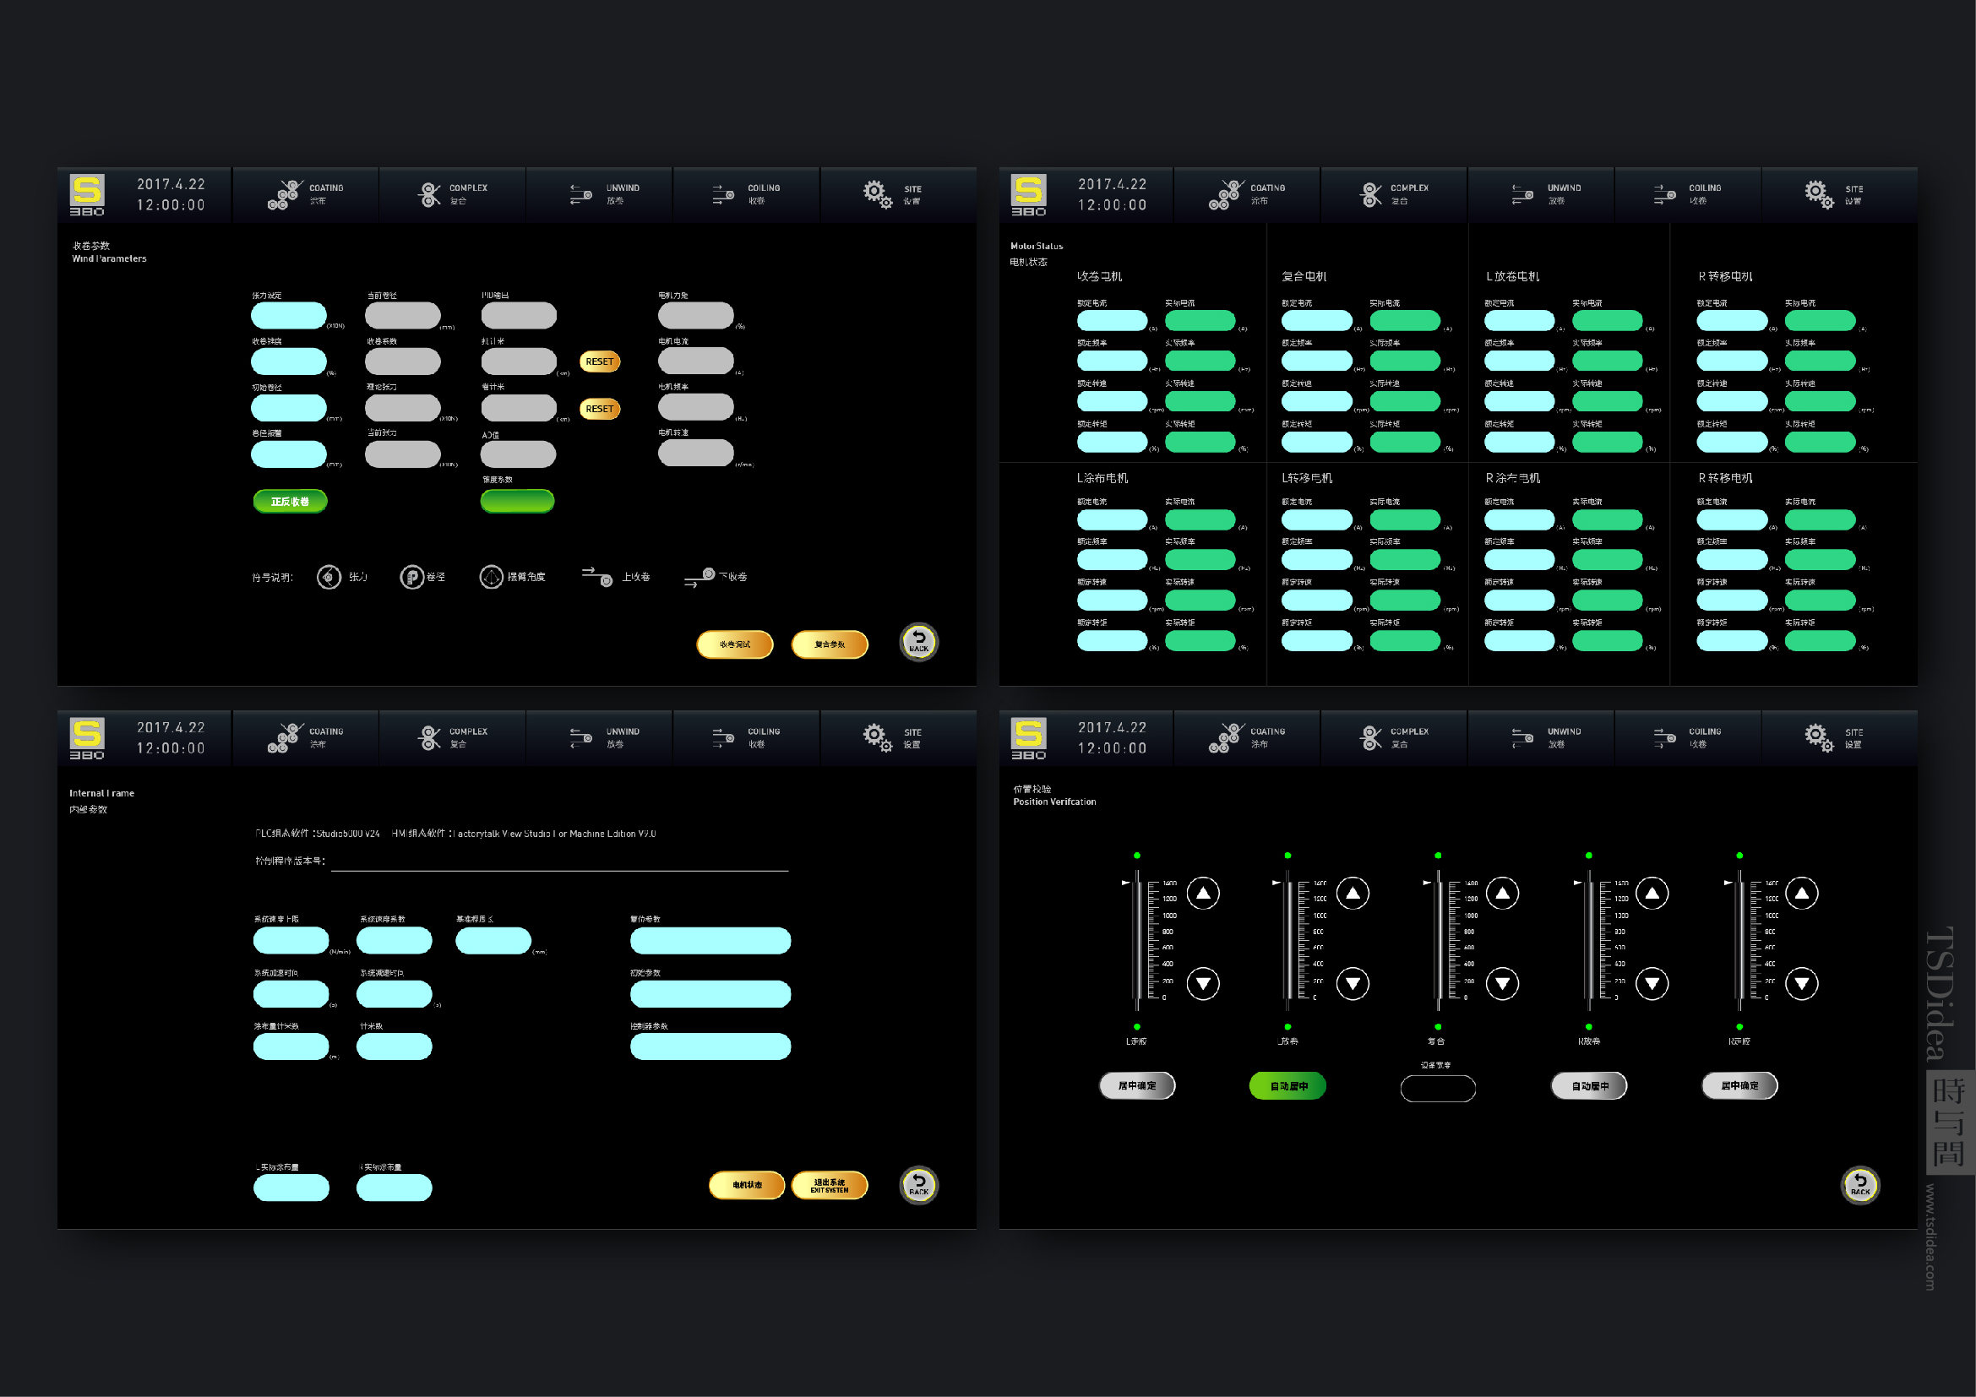The width and height of the screenshot is (1976, 1397).
Task: Click 摆臂角度 swing arm angle icon
Action: pyautogui.click(x=491, y=577)
